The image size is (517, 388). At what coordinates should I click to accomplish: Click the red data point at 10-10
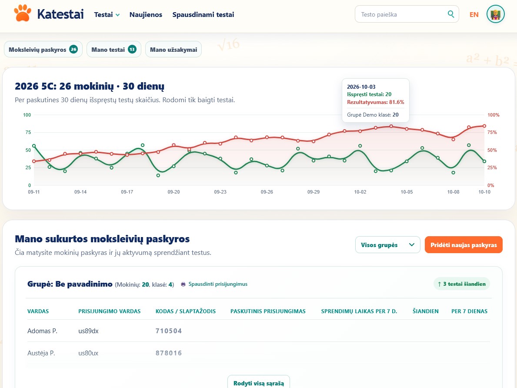point(484,126)
